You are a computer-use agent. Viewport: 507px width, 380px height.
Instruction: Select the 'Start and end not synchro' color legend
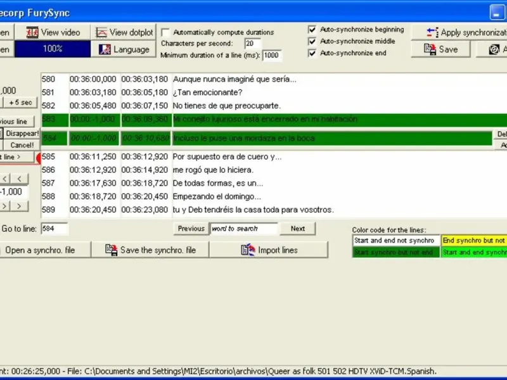pos(396,241)
